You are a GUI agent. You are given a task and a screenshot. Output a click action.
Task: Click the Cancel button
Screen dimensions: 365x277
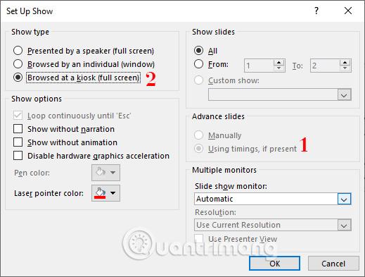click(333, 264)
